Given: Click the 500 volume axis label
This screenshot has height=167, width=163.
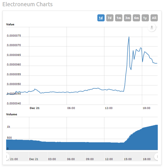Looking at the screenshot, I should (9, 138).
